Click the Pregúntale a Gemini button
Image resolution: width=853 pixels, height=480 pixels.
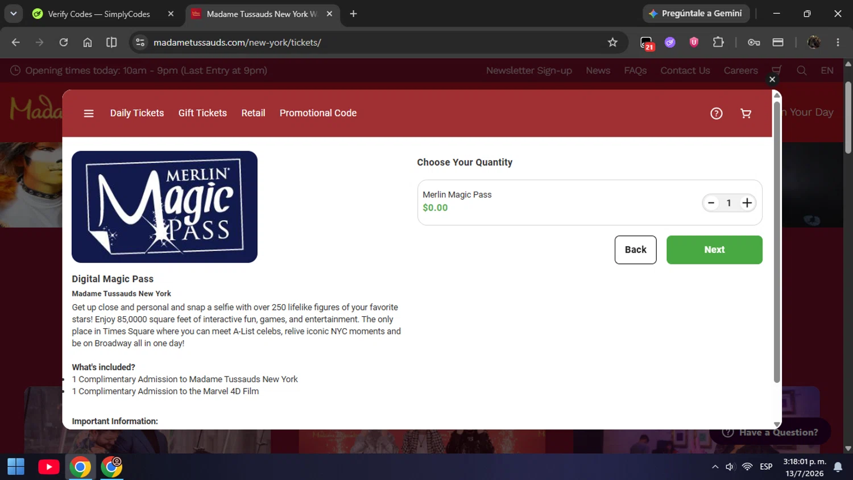(695, 14)
